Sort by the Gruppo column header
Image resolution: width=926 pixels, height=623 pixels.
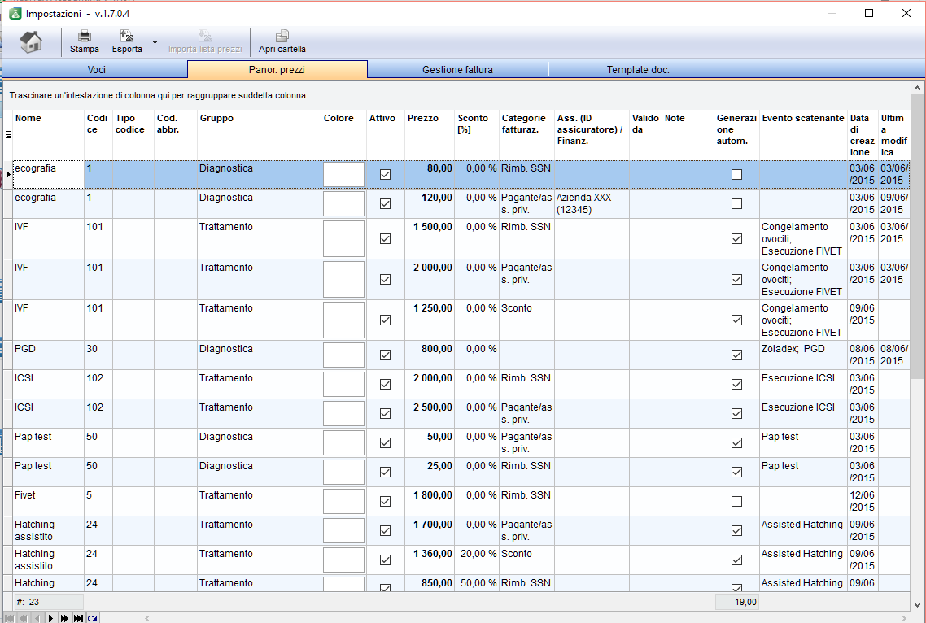(x=260, y=135)
